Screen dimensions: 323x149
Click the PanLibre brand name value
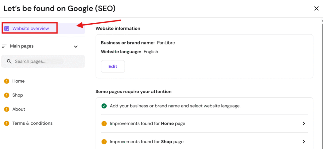(166, 43)
